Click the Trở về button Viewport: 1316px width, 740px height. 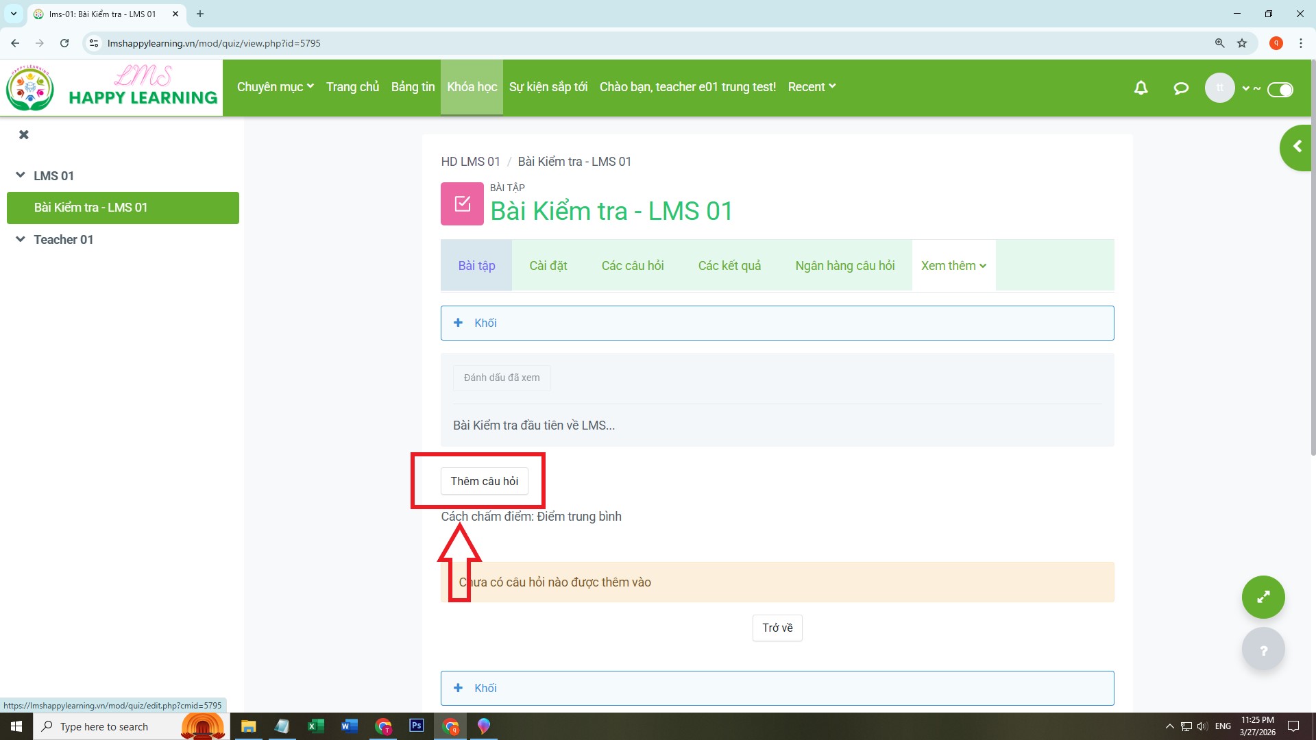[x=777, y=628]
